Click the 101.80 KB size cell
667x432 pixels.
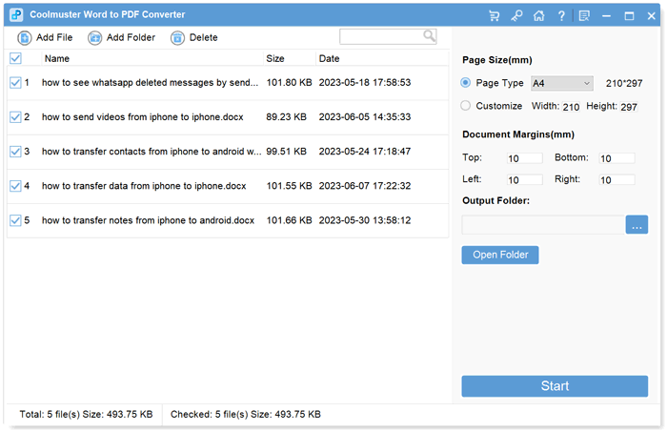pyautogui.click(x=290, y=83)
